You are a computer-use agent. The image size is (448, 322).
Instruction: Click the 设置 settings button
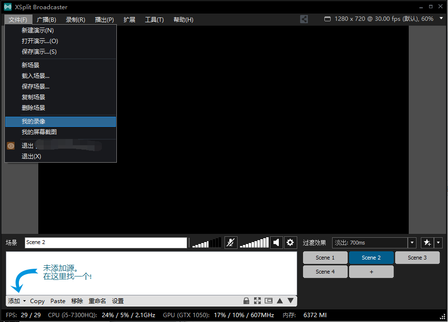tap(118, 301)
